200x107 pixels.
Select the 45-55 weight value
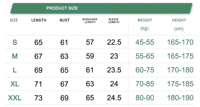tap(145, 42)
